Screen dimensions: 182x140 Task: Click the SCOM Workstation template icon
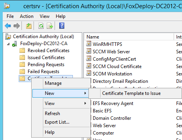click(x=88, y=73)
